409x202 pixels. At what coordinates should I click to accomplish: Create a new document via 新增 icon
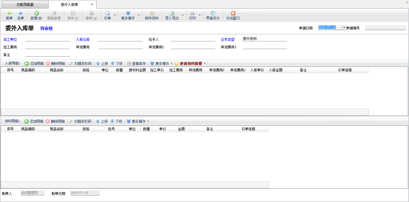tap(36, 14)
